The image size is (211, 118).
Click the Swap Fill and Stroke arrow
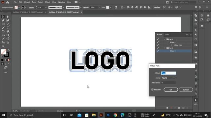click(x=9, y=50)
